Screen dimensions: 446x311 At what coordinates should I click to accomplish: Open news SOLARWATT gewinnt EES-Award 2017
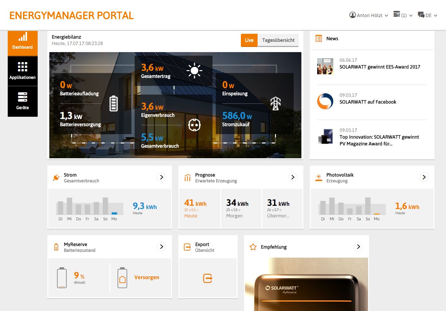pos(380,67)
